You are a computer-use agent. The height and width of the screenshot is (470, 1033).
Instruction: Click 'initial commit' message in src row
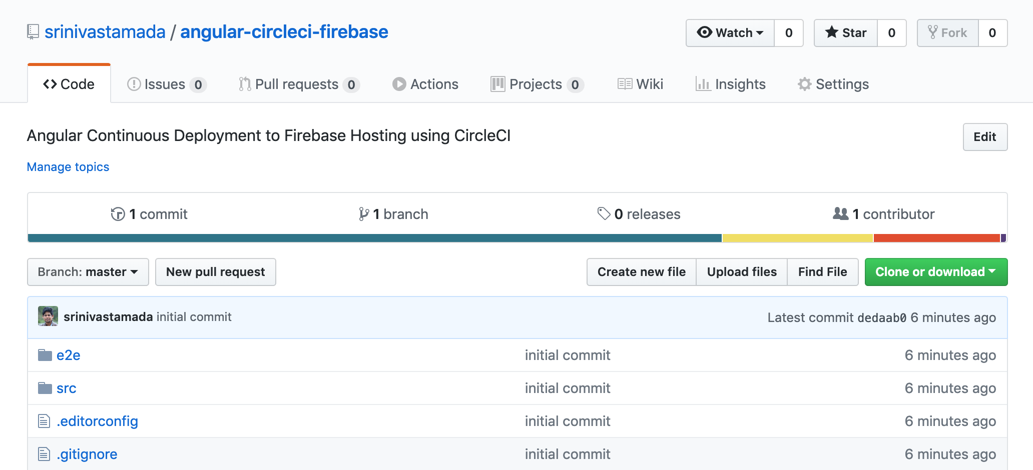(x=568, y=388)
